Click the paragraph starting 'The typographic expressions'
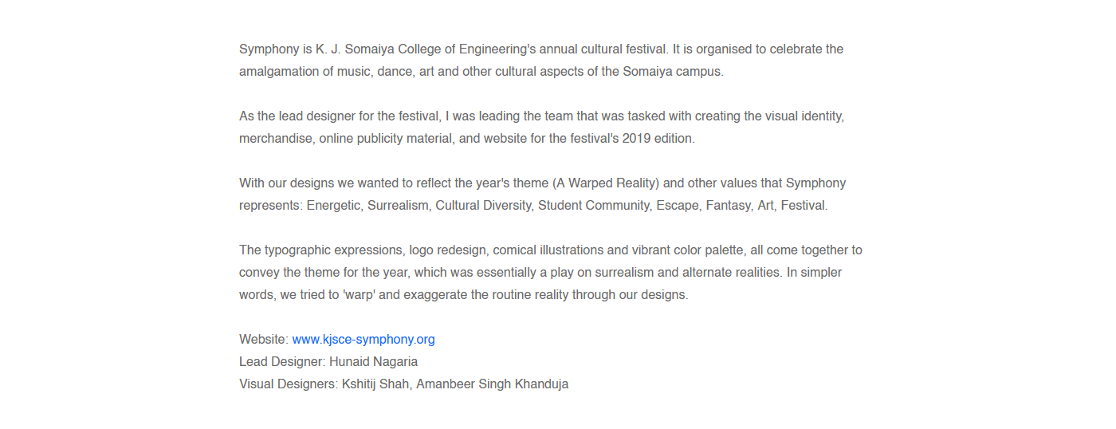Image resolution: width=1116 pixels, height=429 pixels. tap(550, 273)
